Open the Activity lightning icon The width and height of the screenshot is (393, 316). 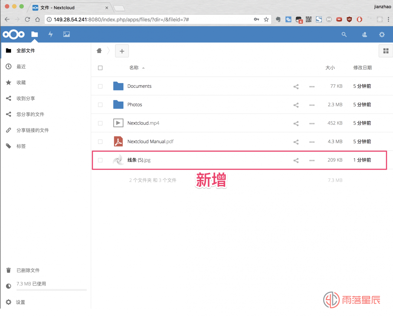tap(51, 34)
